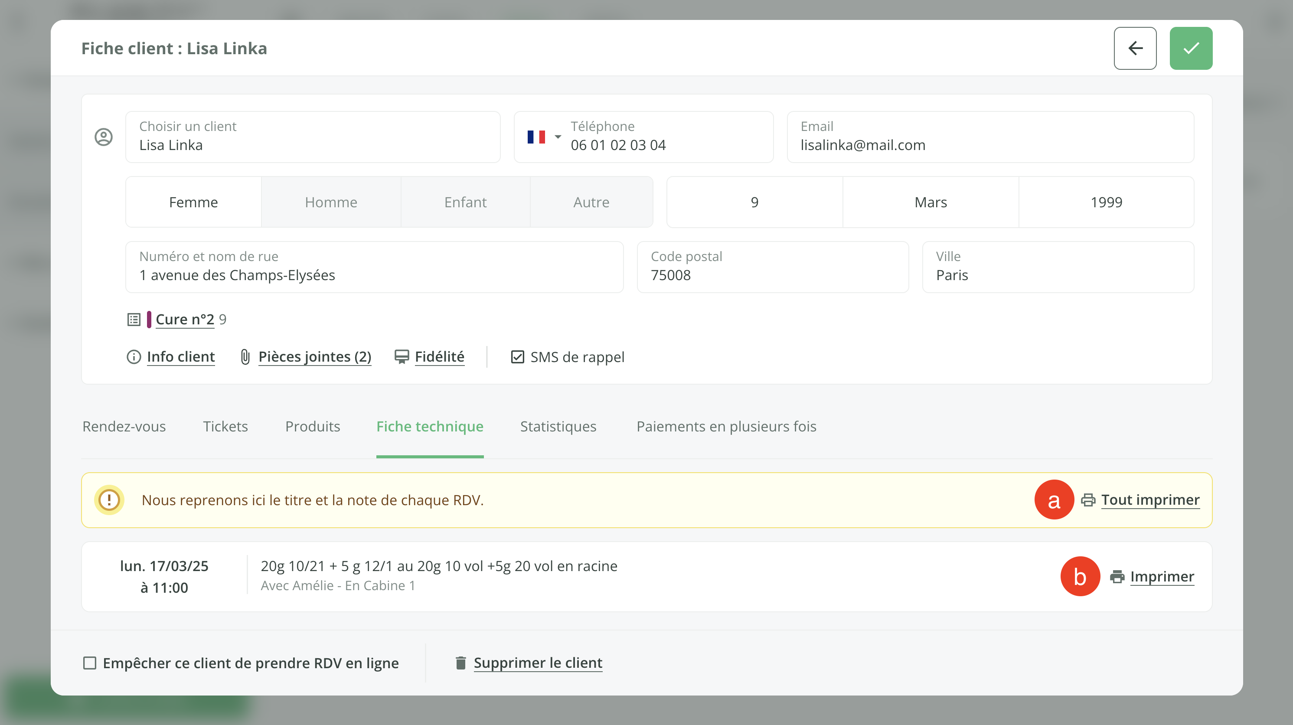Switch to the Statistiques tab
Image resolution: width=1293 pixels, height=725 pixels.
coord(558,426)
